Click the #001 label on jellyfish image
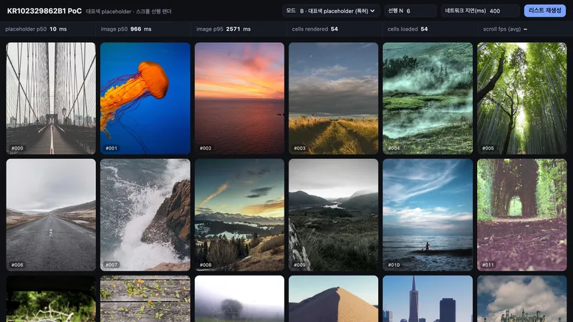Viewport: 573px width, 322px height. (111, 148)
